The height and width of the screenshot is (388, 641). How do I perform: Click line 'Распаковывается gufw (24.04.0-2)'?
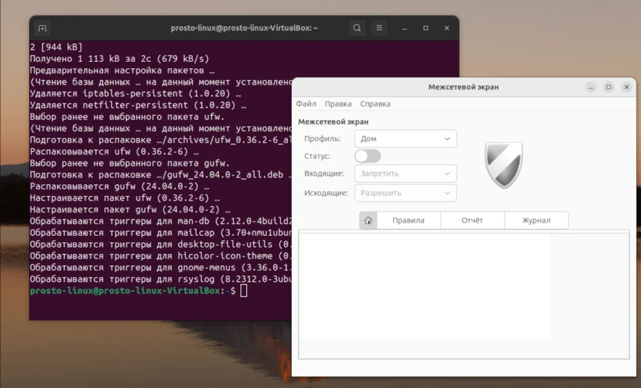click(x=120, y=186)
